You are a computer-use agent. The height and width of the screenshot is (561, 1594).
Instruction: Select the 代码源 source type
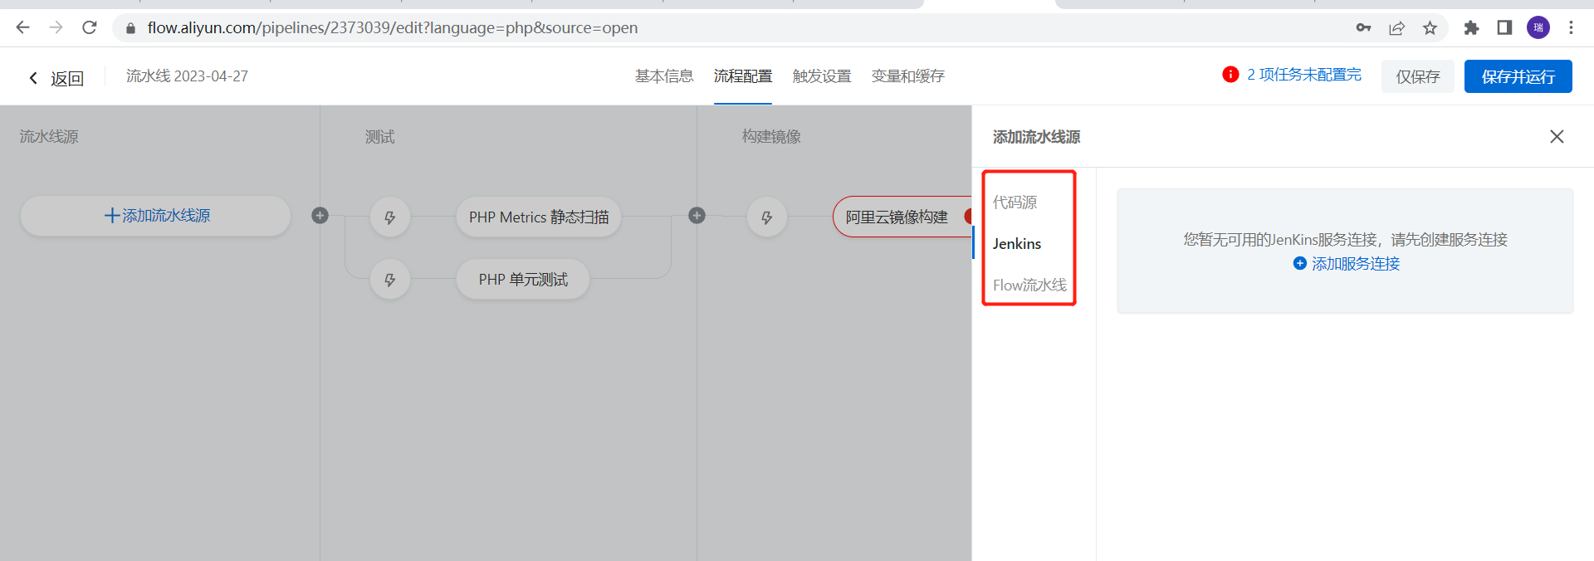pos(1015,202)
